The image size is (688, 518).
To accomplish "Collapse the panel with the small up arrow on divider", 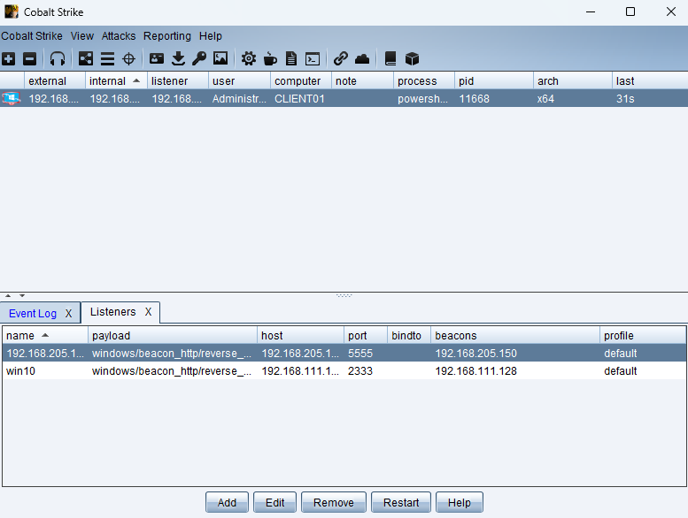I will coord(8,296).
